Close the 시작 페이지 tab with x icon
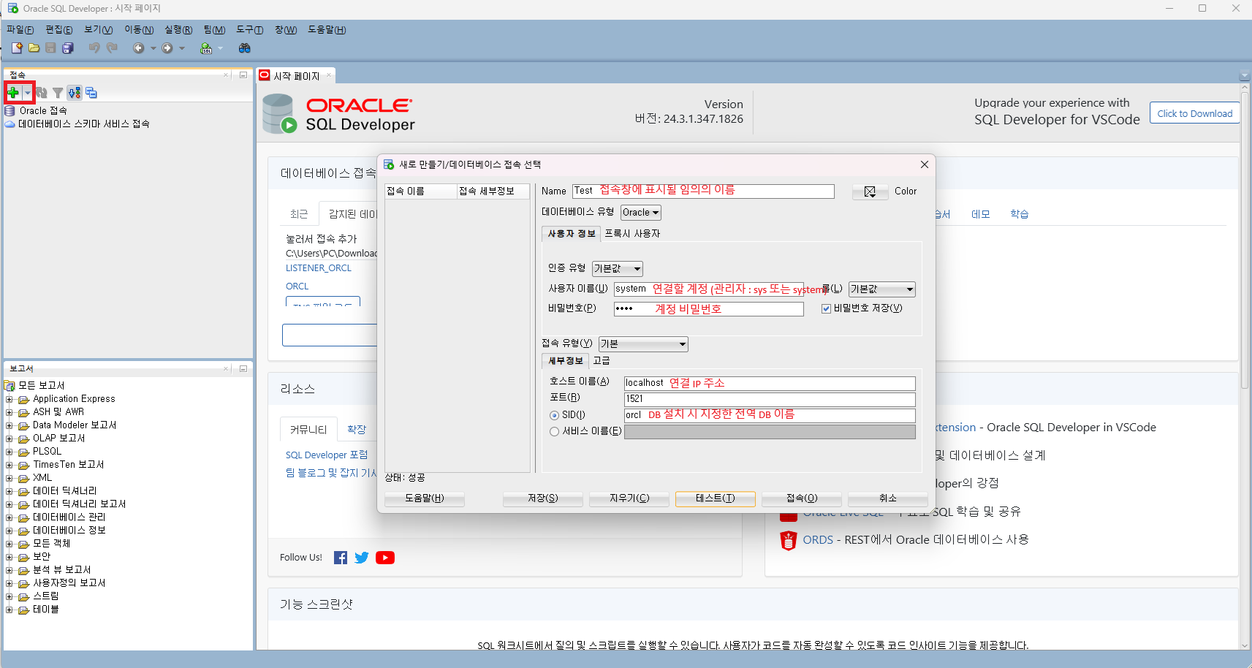The width and height of the screenshot is (1252, 668). pyautogui.click(x=329, y=75)
